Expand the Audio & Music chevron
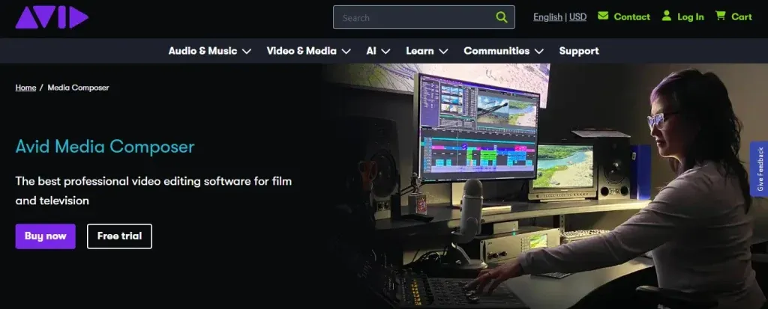The image size is (768, 309). point(246,52)
